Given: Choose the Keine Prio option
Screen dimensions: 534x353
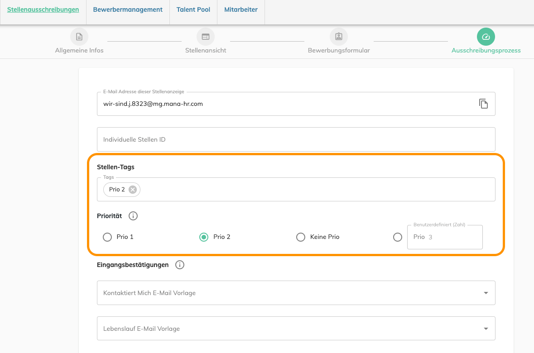Looking at the screenshot, I should (300, 237).
